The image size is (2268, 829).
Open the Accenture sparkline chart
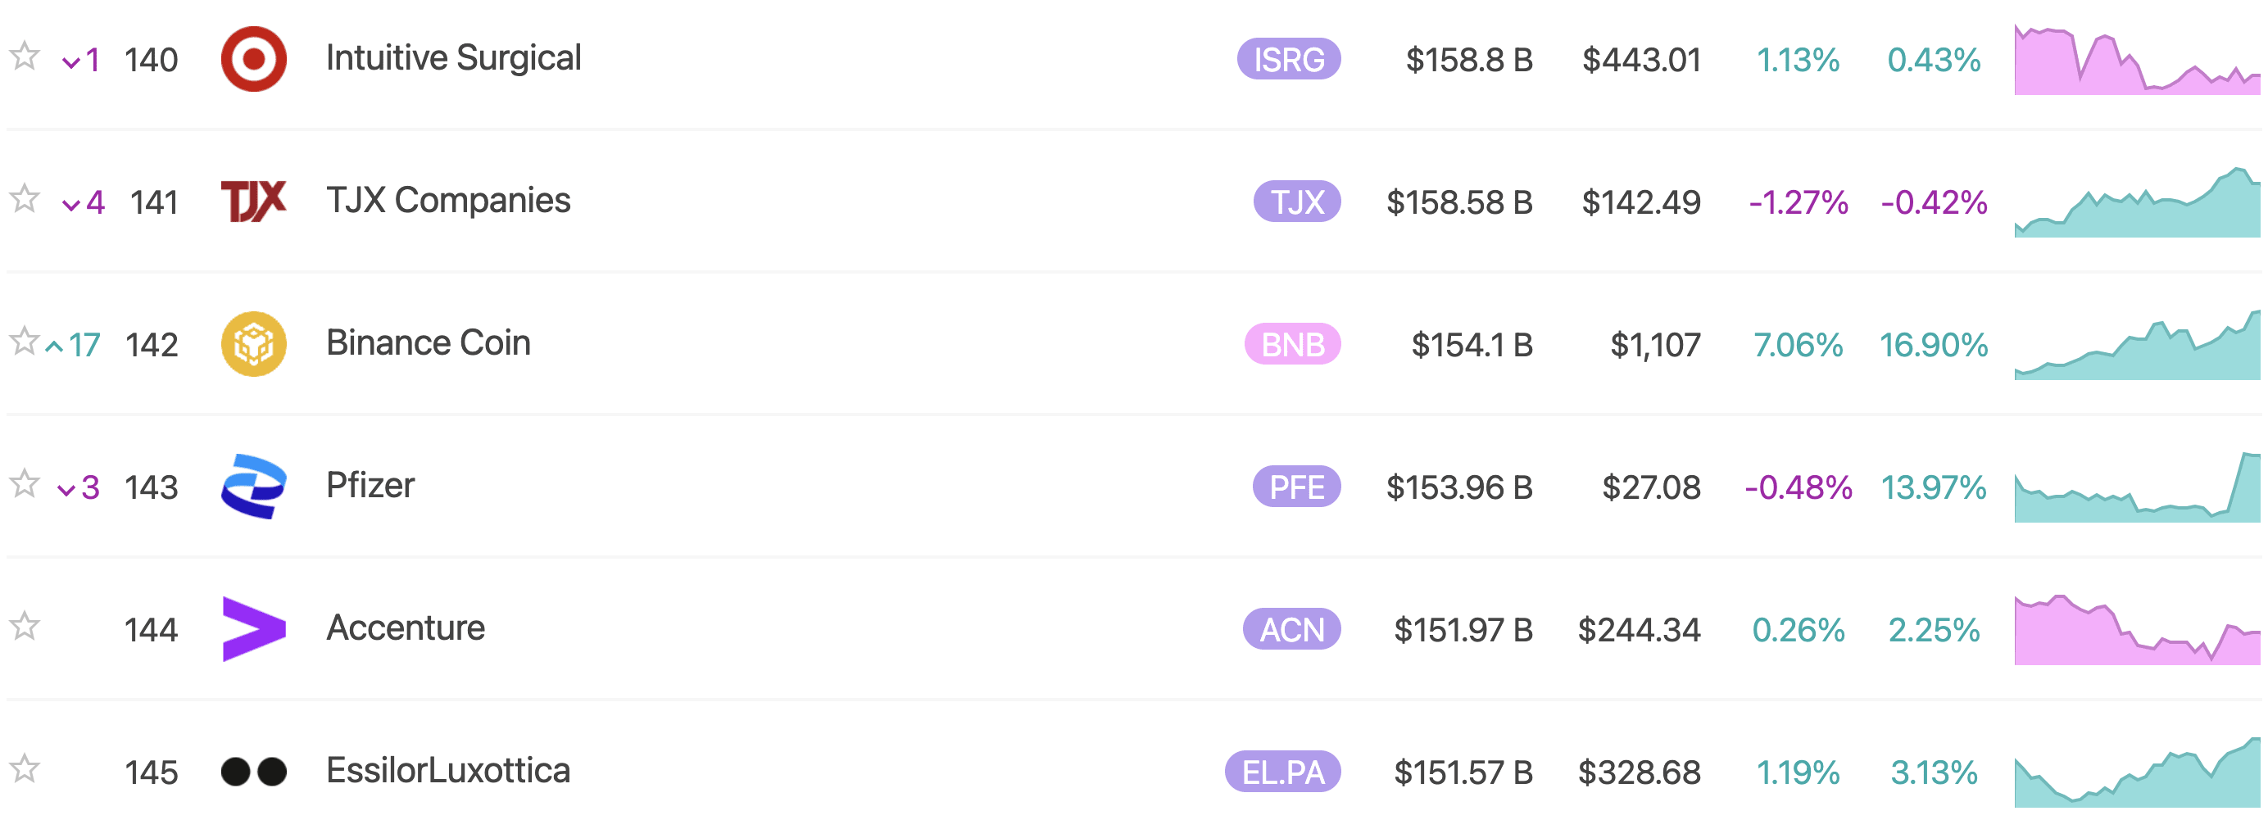tap(2136, 632)
